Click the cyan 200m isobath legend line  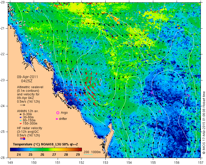88,154
